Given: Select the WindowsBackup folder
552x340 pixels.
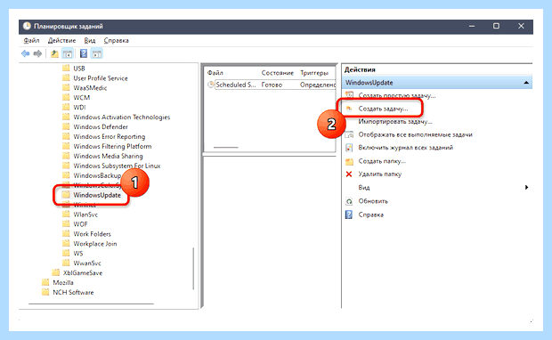Looking at the screenshot, I should click(97, 175).
